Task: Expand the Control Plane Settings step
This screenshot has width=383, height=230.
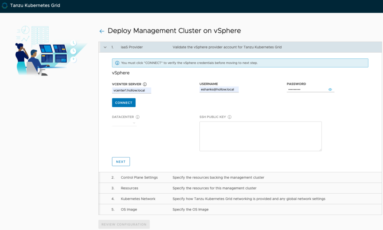Action: 139,177
